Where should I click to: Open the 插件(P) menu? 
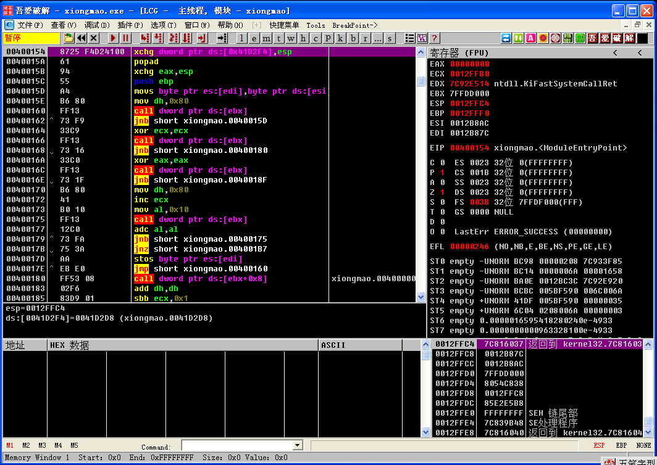[x=130, y=25]
